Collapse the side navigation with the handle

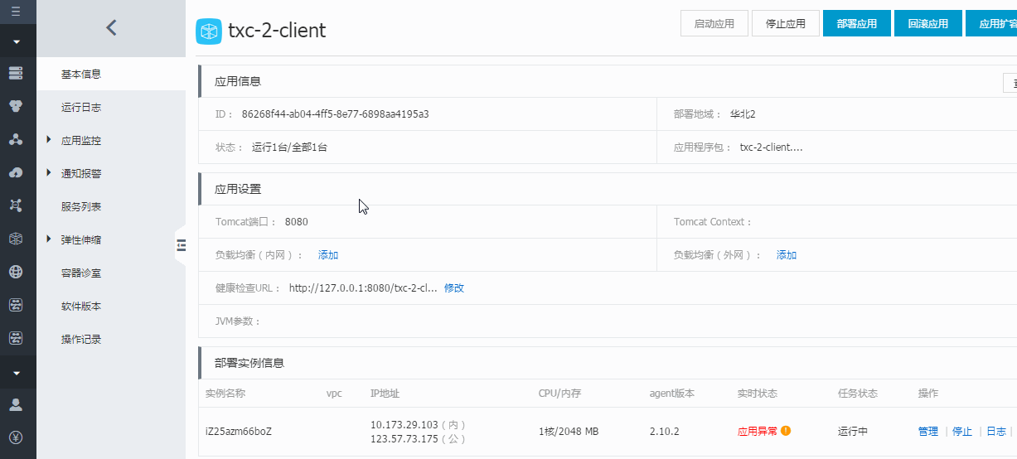point(181,244)
